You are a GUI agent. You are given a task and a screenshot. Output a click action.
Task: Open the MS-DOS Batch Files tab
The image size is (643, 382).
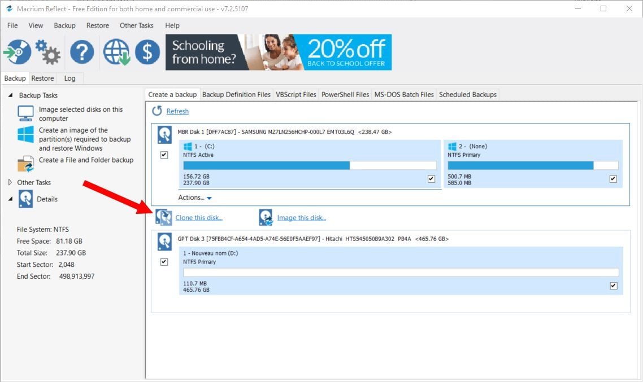coord(404,95)
